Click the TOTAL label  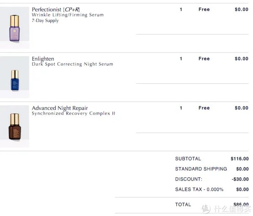pos(183,204)
